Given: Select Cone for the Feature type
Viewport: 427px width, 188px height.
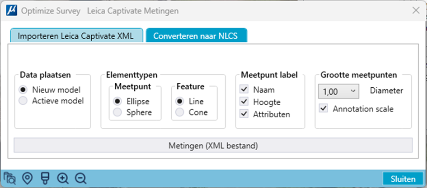Looking at the screenshot, I should coord(179,112).
